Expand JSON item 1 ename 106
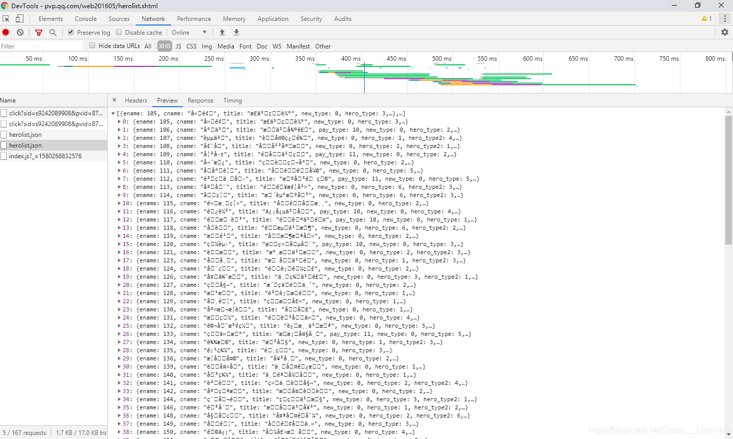The height and width of the screenshot is (439, 733). pyautogui.click(x=120, y=130)
